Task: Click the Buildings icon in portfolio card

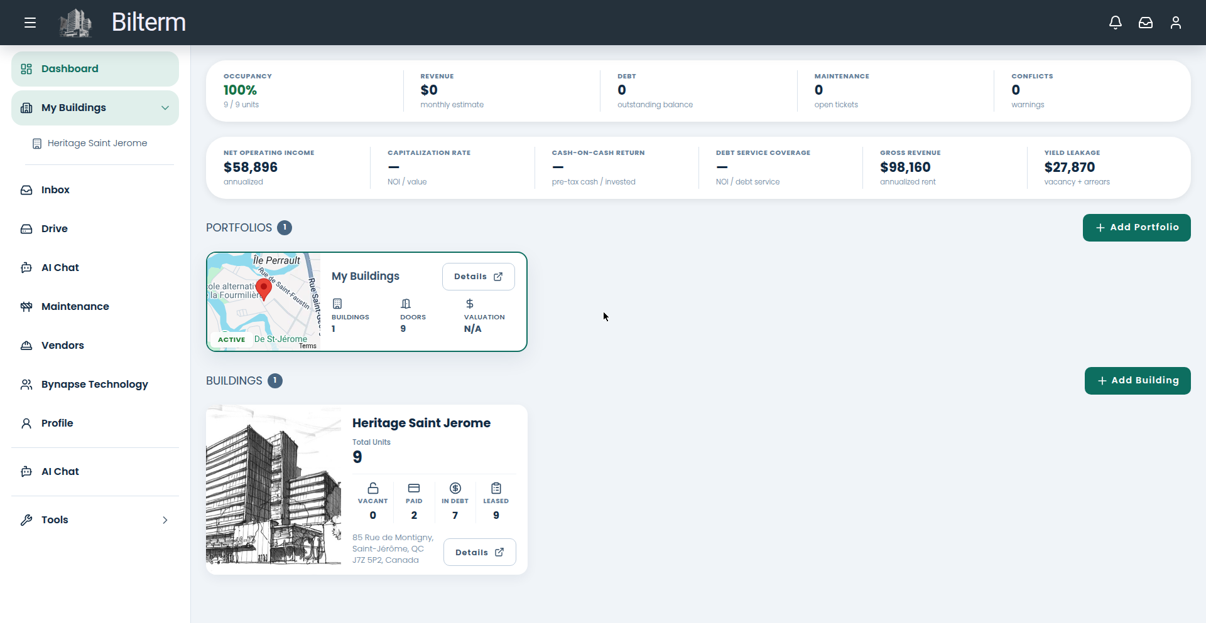Action: pyautogui.click(x=337, y=304)
